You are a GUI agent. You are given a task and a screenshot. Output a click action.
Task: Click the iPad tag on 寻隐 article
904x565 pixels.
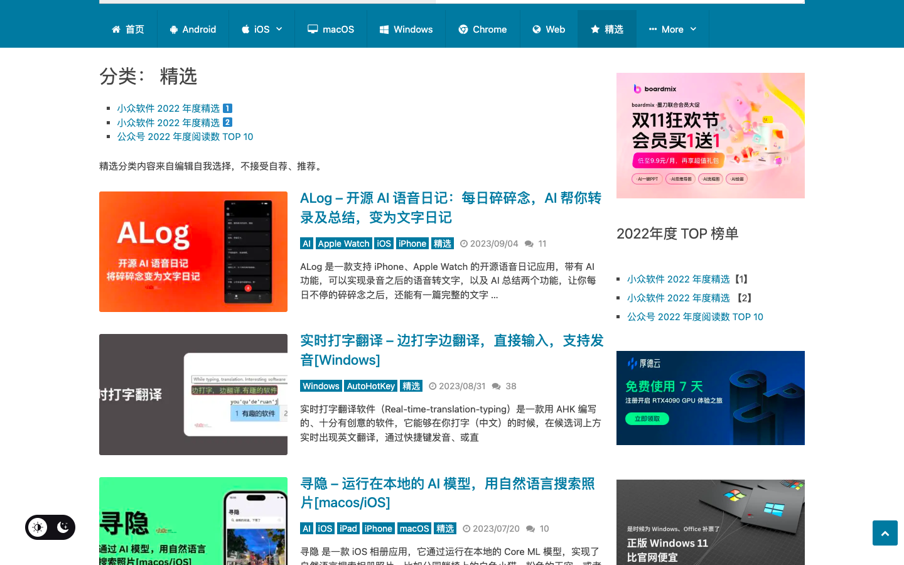pos(348,529)
